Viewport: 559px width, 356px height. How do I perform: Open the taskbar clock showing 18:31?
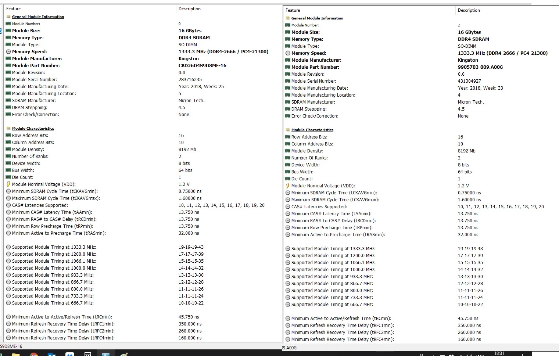click(499, 353)
